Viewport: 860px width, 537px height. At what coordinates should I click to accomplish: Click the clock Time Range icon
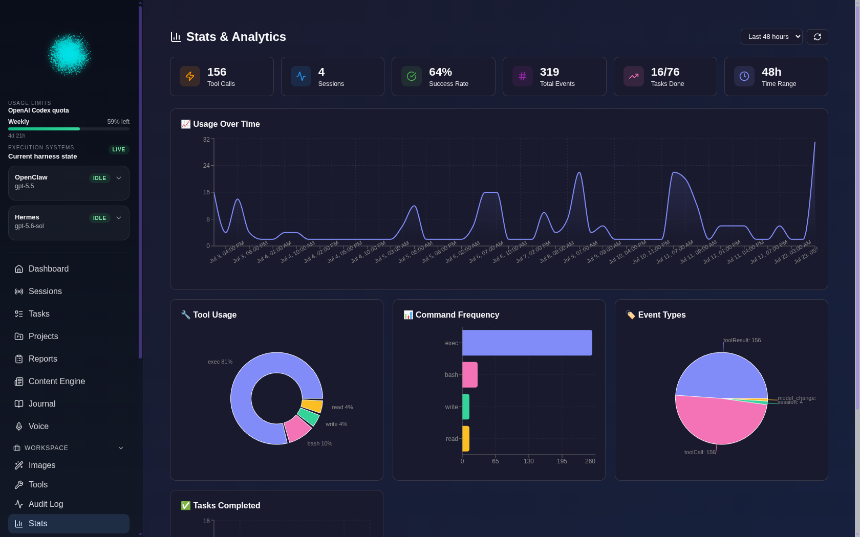[744, 76]
